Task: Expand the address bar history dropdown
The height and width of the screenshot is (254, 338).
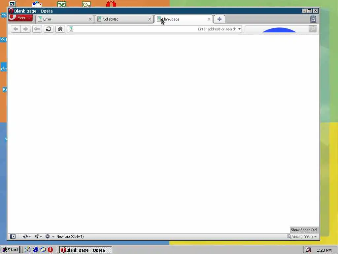Action: [239, 29]
